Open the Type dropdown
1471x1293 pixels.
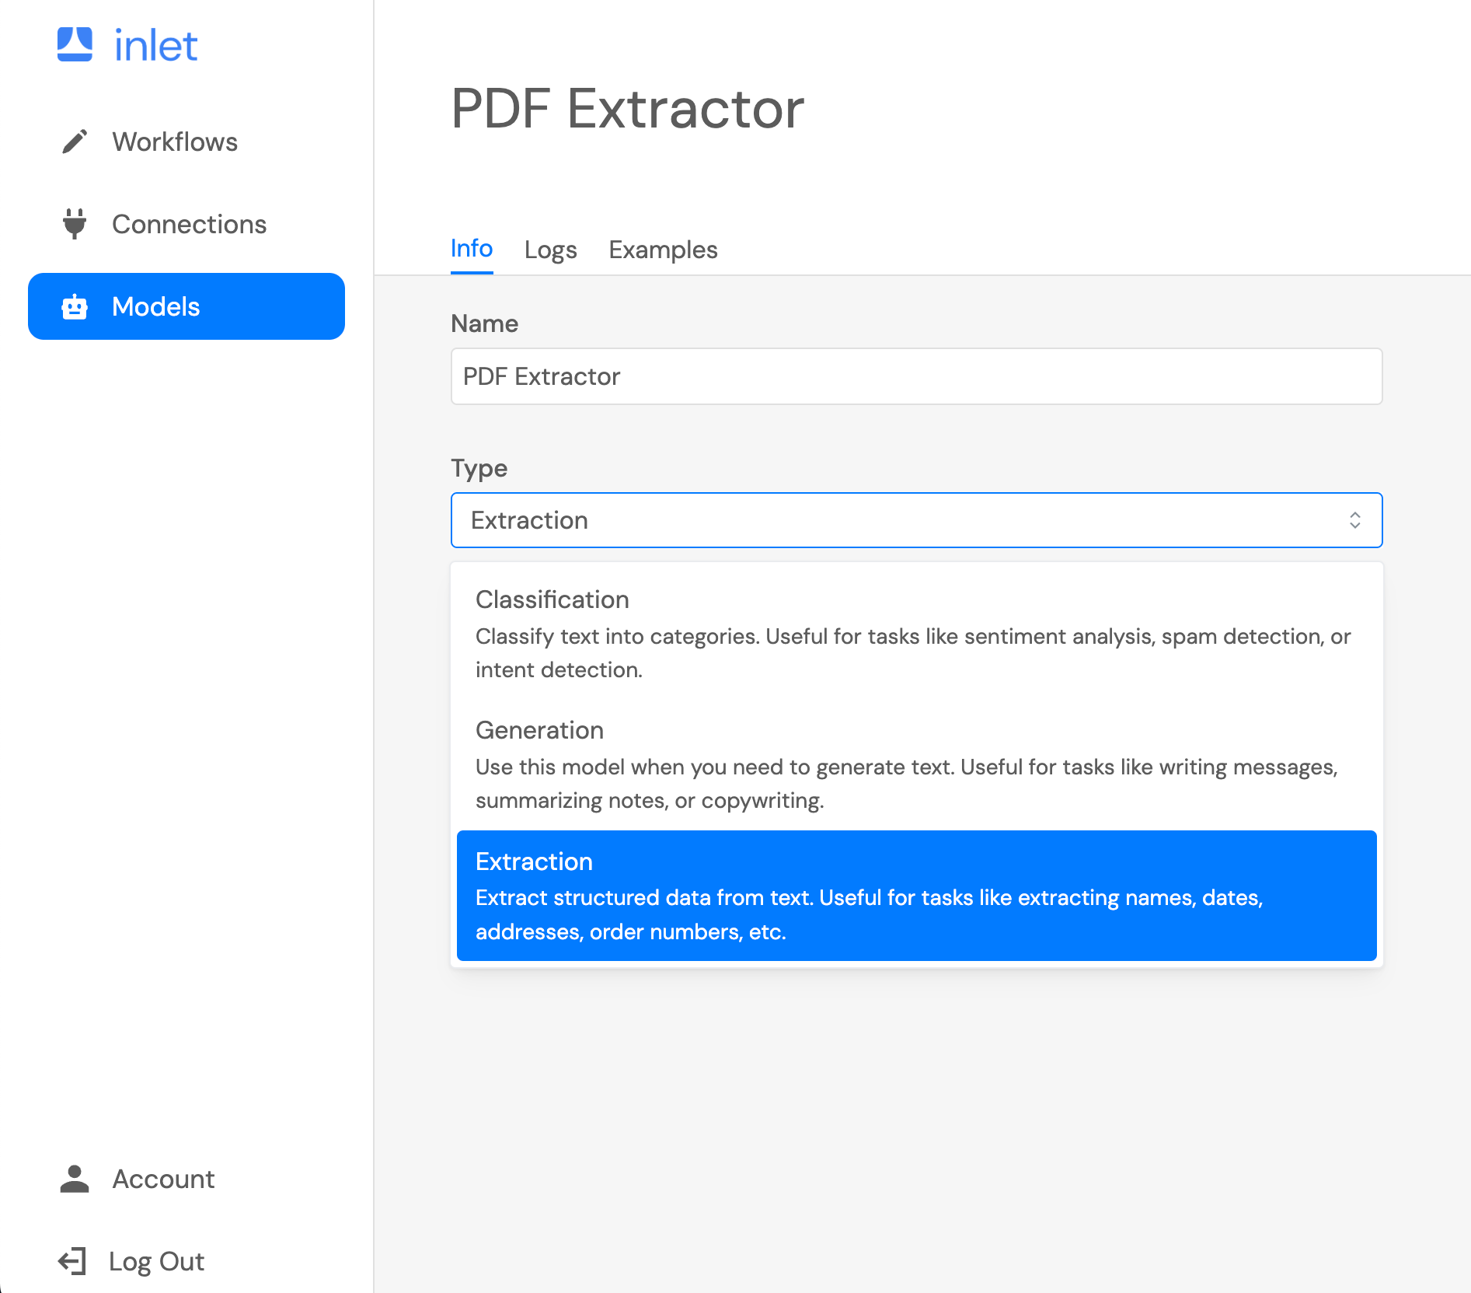915,519
